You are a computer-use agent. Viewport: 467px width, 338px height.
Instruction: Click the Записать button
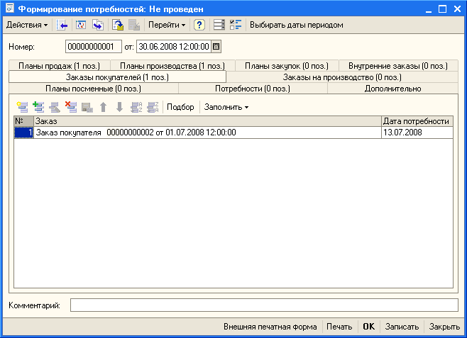click(x=402, y=327)
